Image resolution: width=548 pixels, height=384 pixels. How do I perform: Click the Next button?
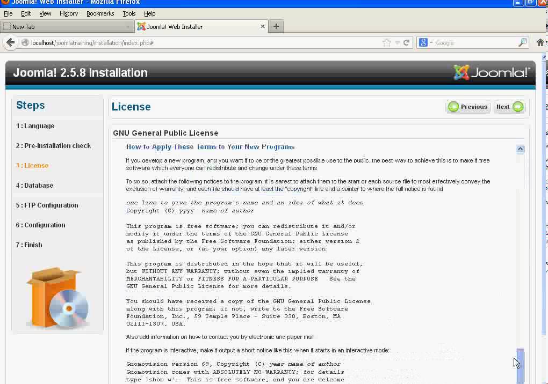click(509, 107)
